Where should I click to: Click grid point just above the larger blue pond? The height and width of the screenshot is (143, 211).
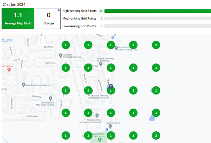[156, 113]
